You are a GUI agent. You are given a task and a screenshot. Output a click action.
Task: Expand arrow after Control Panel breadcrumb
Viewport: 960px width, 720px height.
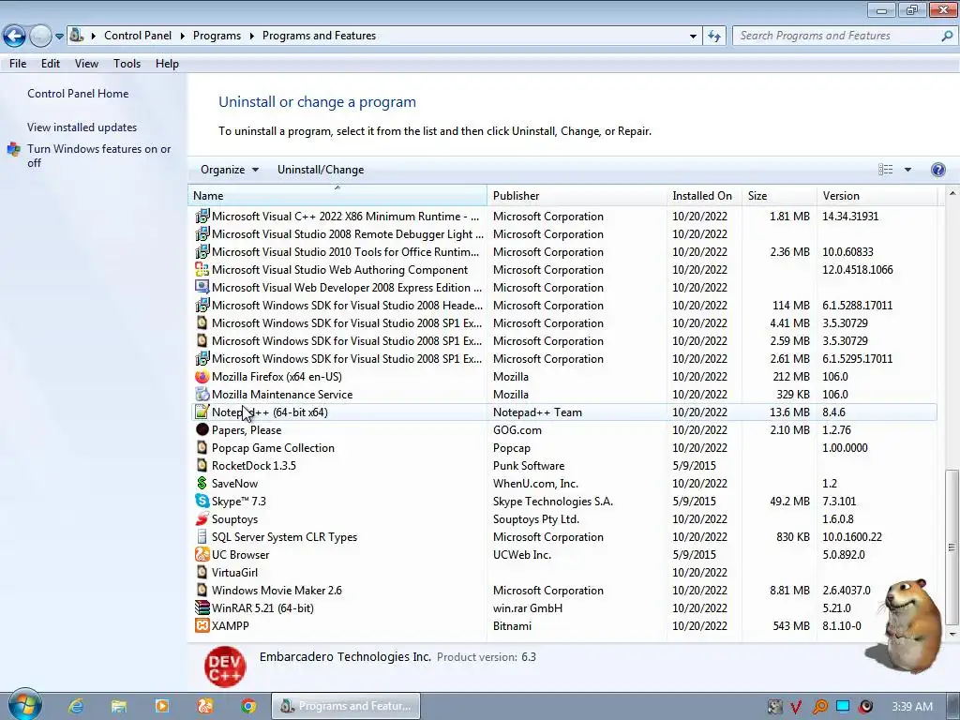pos(183,37)
